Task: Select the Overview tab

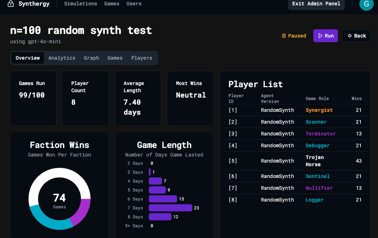Action: click(x=28, y=58)
